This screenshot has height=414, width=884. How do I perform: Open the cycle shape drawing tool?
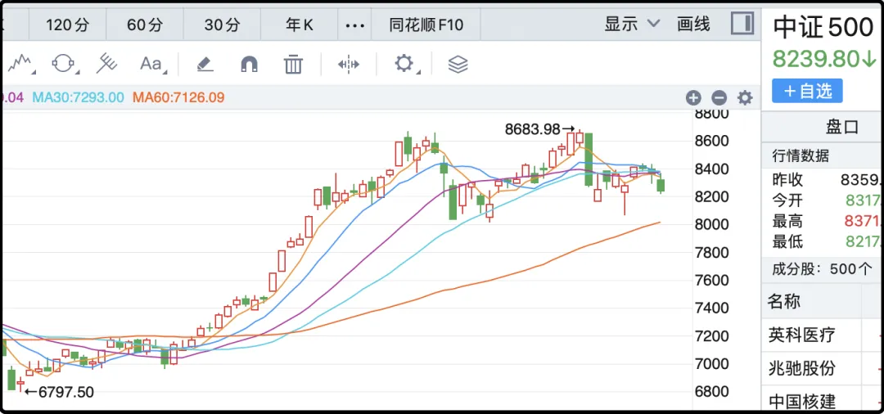pos(64,63)
